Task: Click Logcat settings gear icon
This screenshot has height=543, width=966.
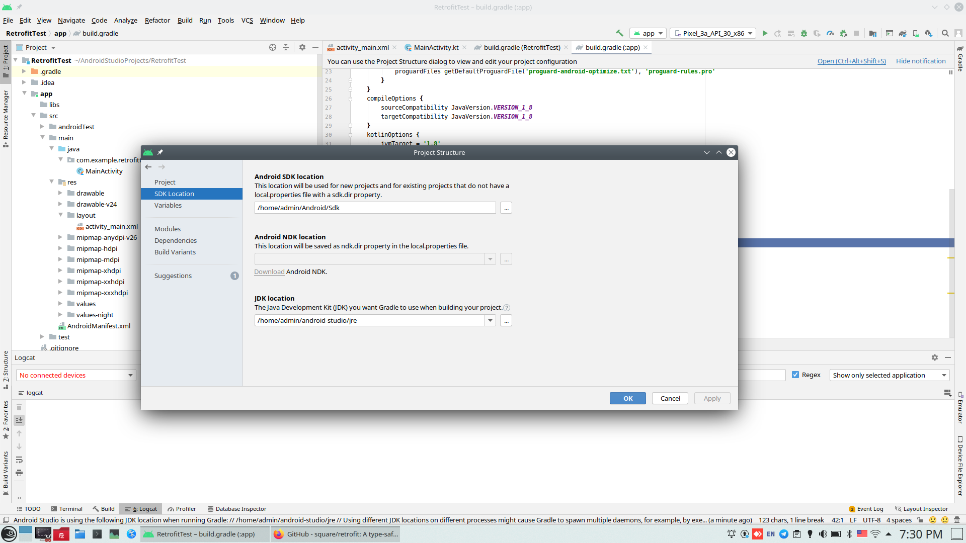Action: click(935, 357)
